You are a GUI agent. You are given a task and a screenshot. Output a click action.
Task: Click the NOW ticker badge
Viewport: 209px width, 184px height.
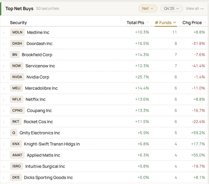pyautogui.click(x=17, y=66)
